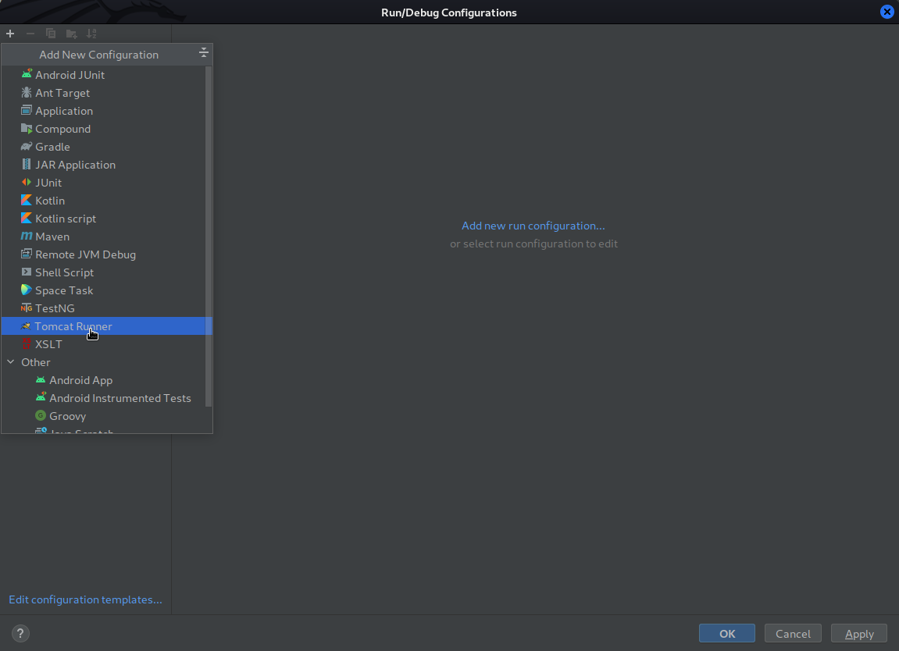Click the Maven m icon
The height and width of the screenshot is (651, 899).
pos(27,236)
